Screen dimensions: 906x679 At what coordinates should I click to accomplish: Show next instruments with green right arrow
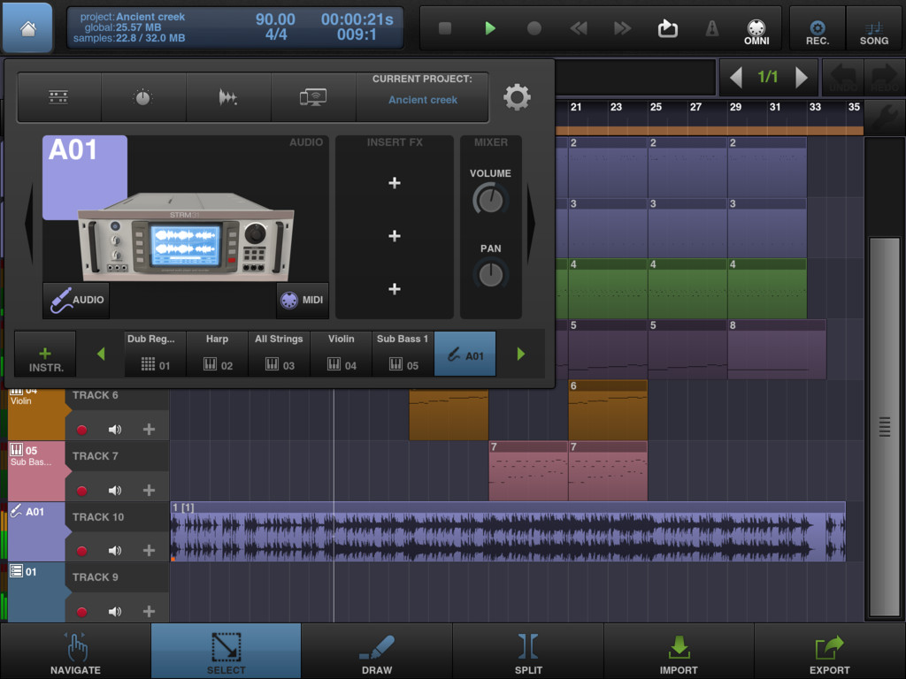(x=520, y=354)
